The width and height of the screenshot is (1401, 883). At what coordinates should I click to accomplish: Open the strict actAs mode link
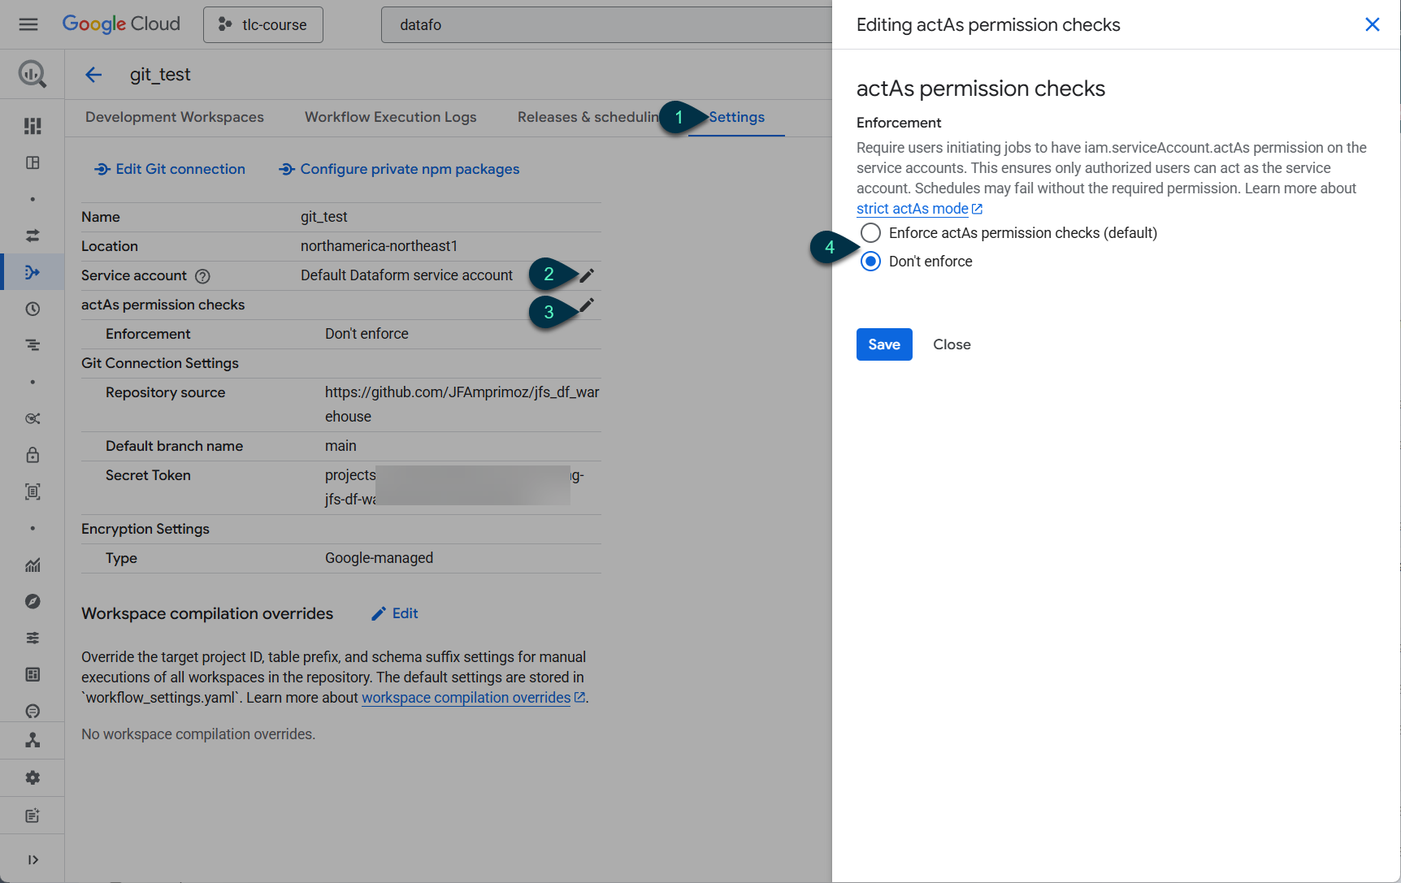912,209
